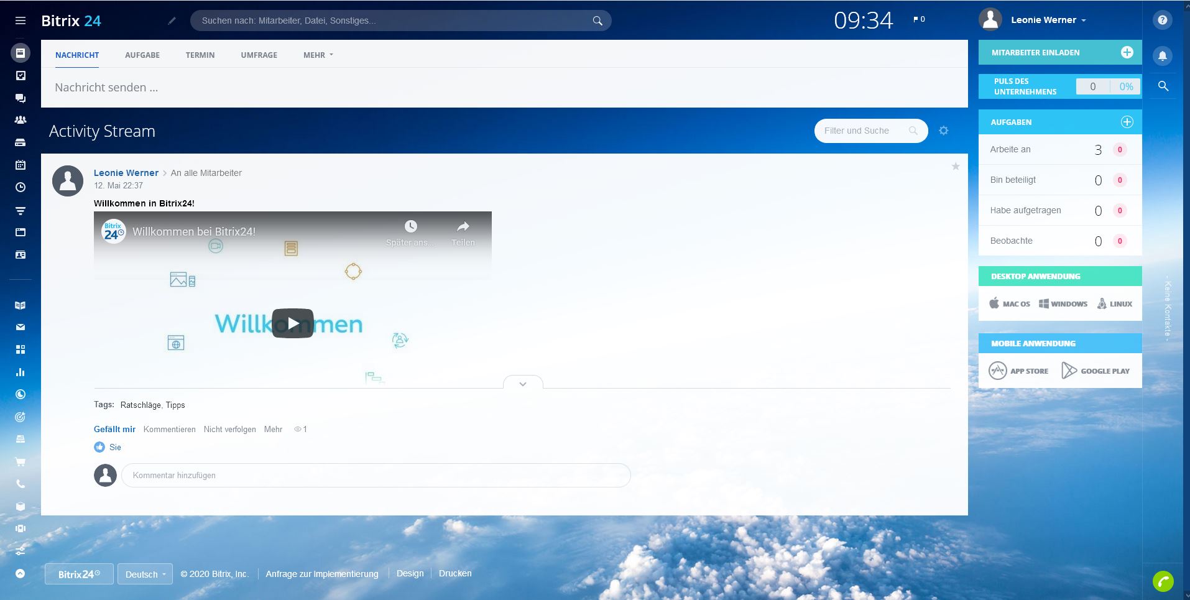The width and height of the screenshot is (1190, 600).
Task: Open Reports via the bar chart sidebar icon
Action: (21, 372)
